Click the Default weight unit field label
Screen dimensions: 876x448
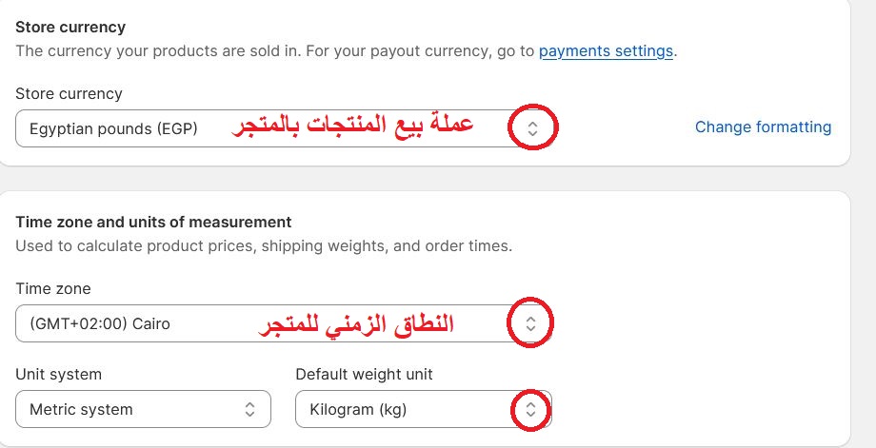pos(365,374)
